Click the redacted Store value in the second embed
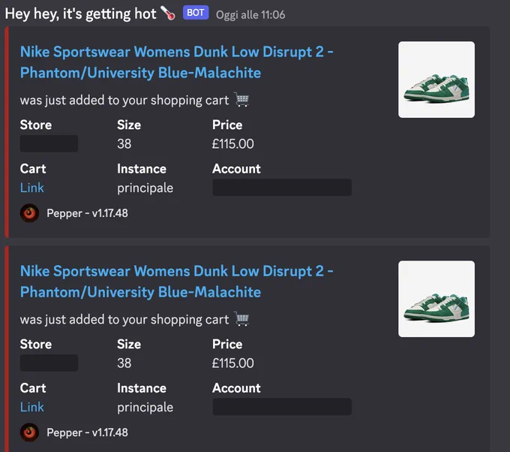Screen dimensions: 510x452 [x=49, y=363]
